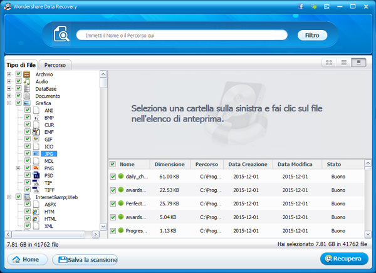The height and width of the screenshot is (273, 376).
Task: Expand the Audio tree node
Action: pyautogui.click(x=9, y=81)
